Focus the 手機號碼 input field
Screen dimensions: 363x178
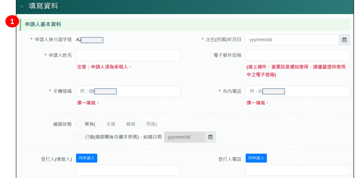(x=128, y=91)
